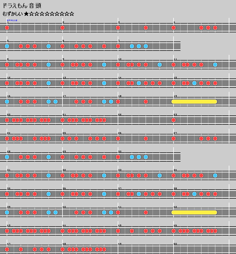Click measure number 44 label
This screenshot has width=236, height=254.
click(x=64, y=225)
